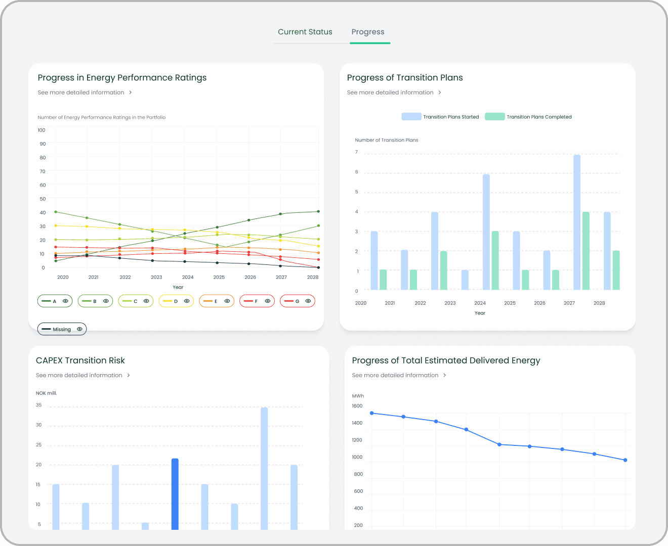The height and width of the screenshot is (546, 668).
Task: Click chevron arrow beside Transition Plans details link
Action: [x=440, y=93]
